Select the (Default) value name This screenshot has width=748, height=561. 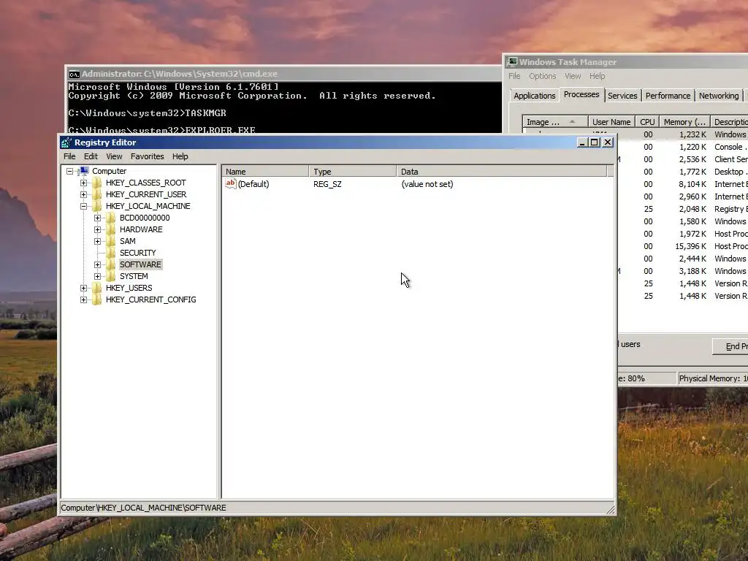(x=253, y=184)
